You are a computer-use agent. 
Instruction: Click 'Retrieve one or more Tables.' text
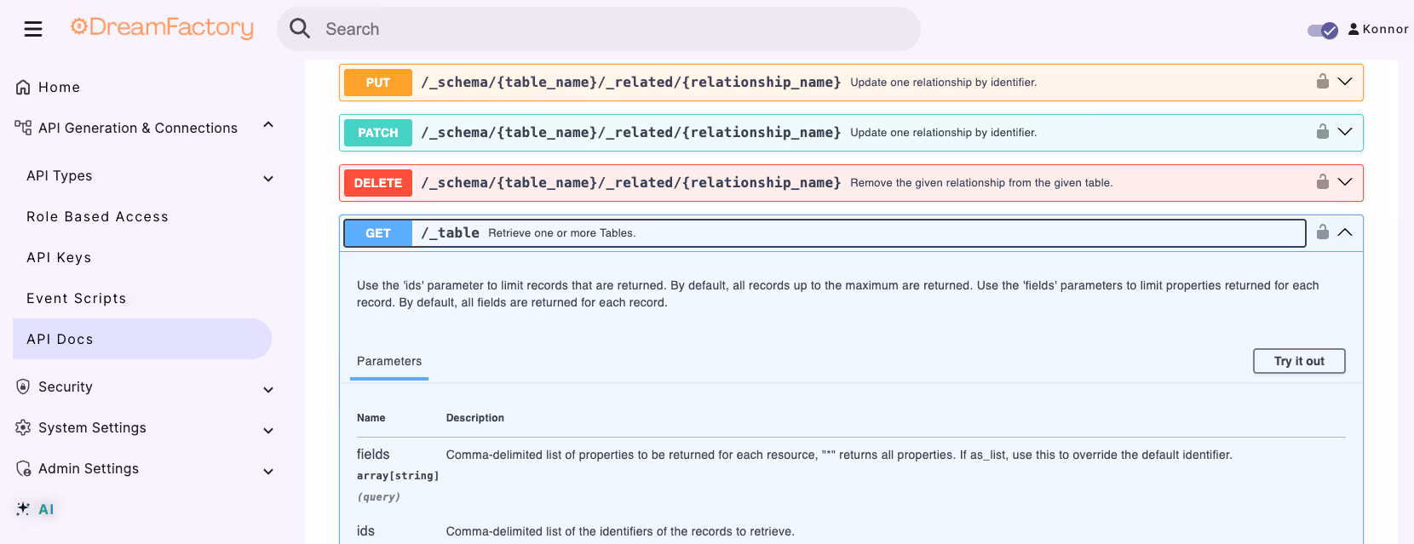tap(561, 233)
